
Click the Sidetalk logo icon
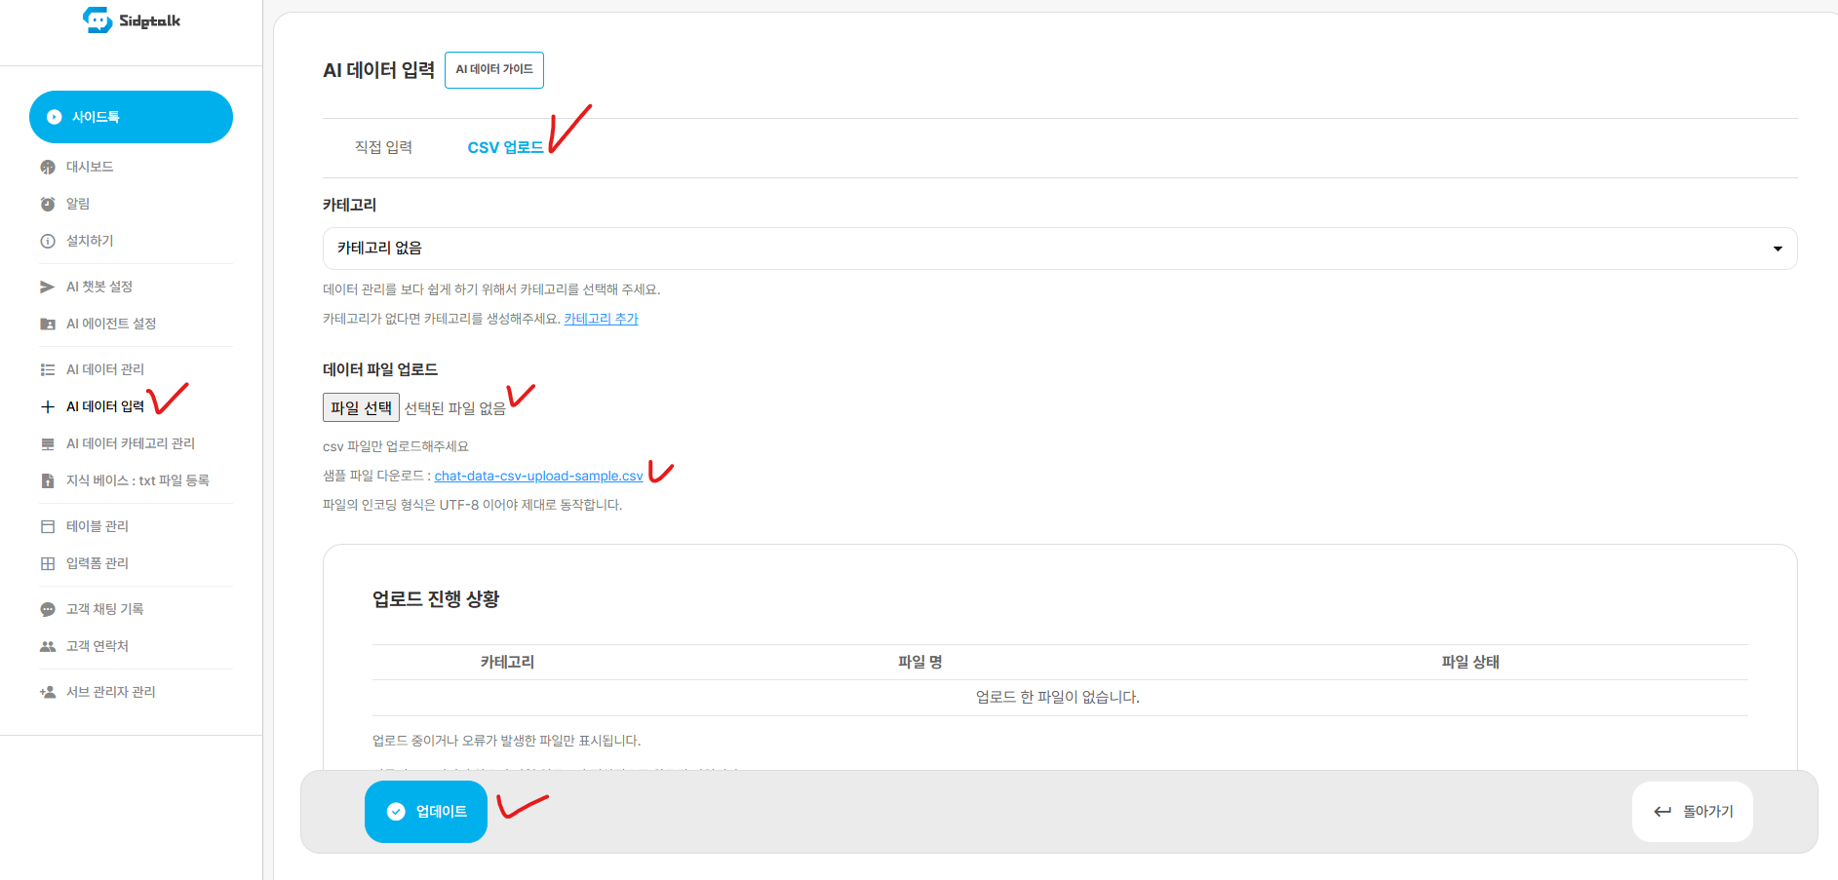point(98,19)
